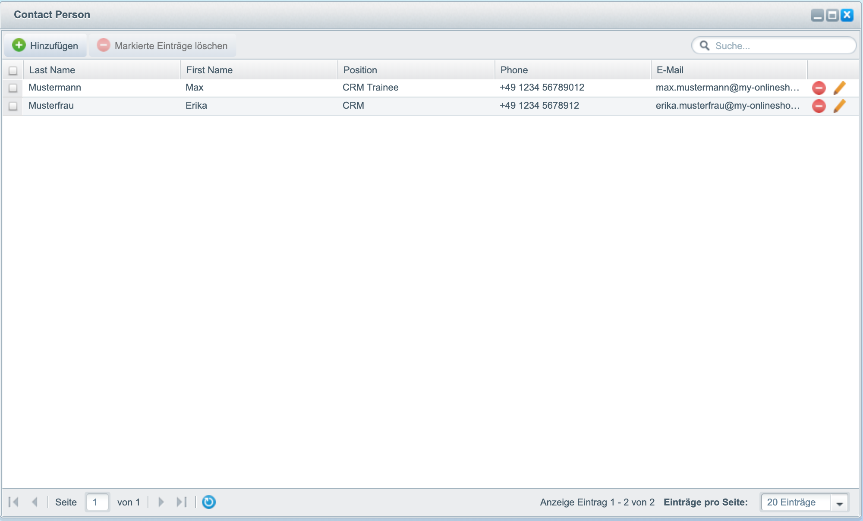Delete the Mustermann row via red minus icon
863x521 pixels.
(x=819, y=88)
